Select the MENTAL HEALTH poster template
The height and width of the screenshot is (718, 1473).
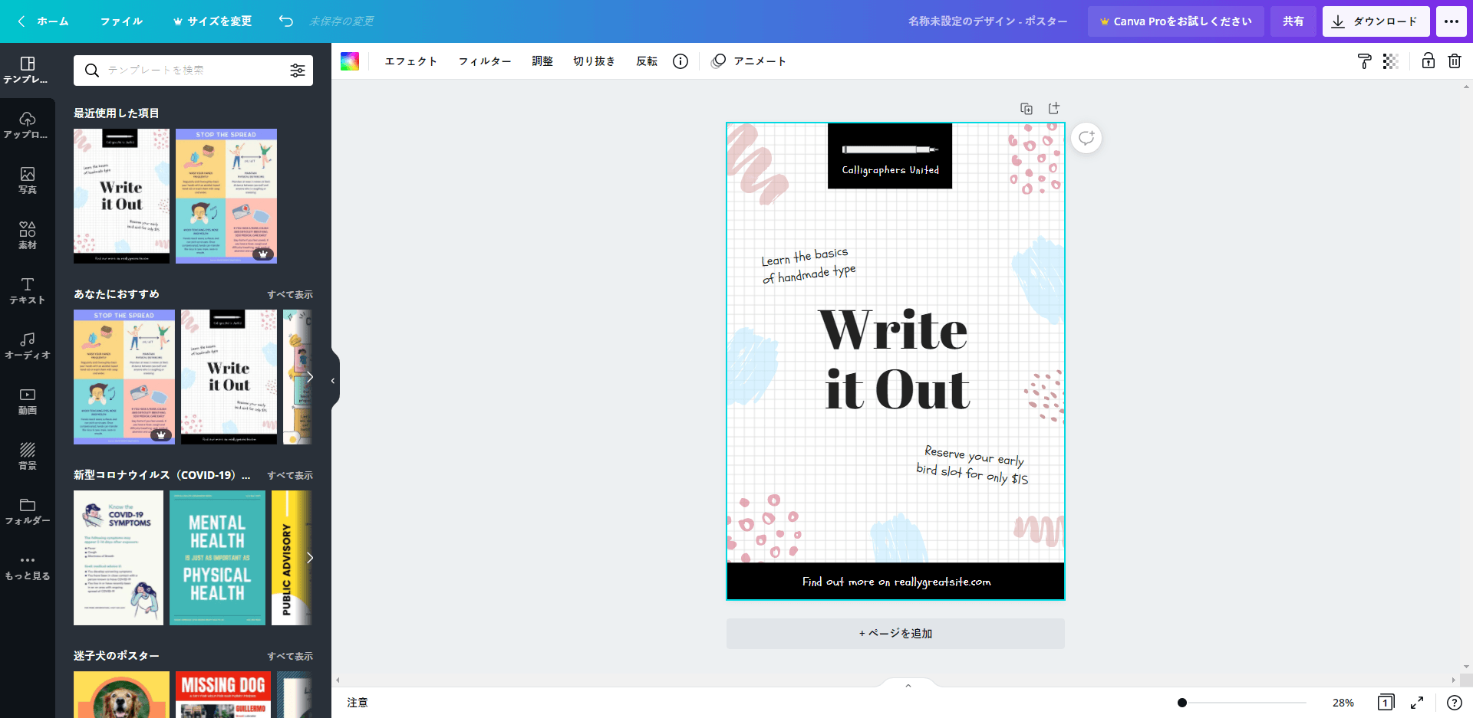click(x=217, y=557)
